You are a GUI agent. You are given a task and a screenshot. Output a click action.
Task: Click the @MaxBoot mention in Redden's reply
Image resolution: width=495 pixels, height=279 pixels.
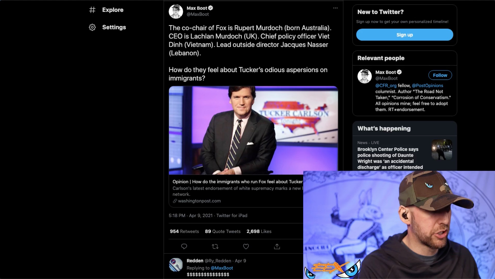pos(222,268)
